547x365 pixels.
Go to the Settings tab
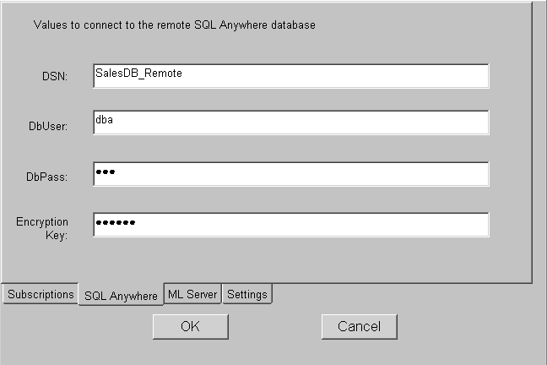(247, 294)
